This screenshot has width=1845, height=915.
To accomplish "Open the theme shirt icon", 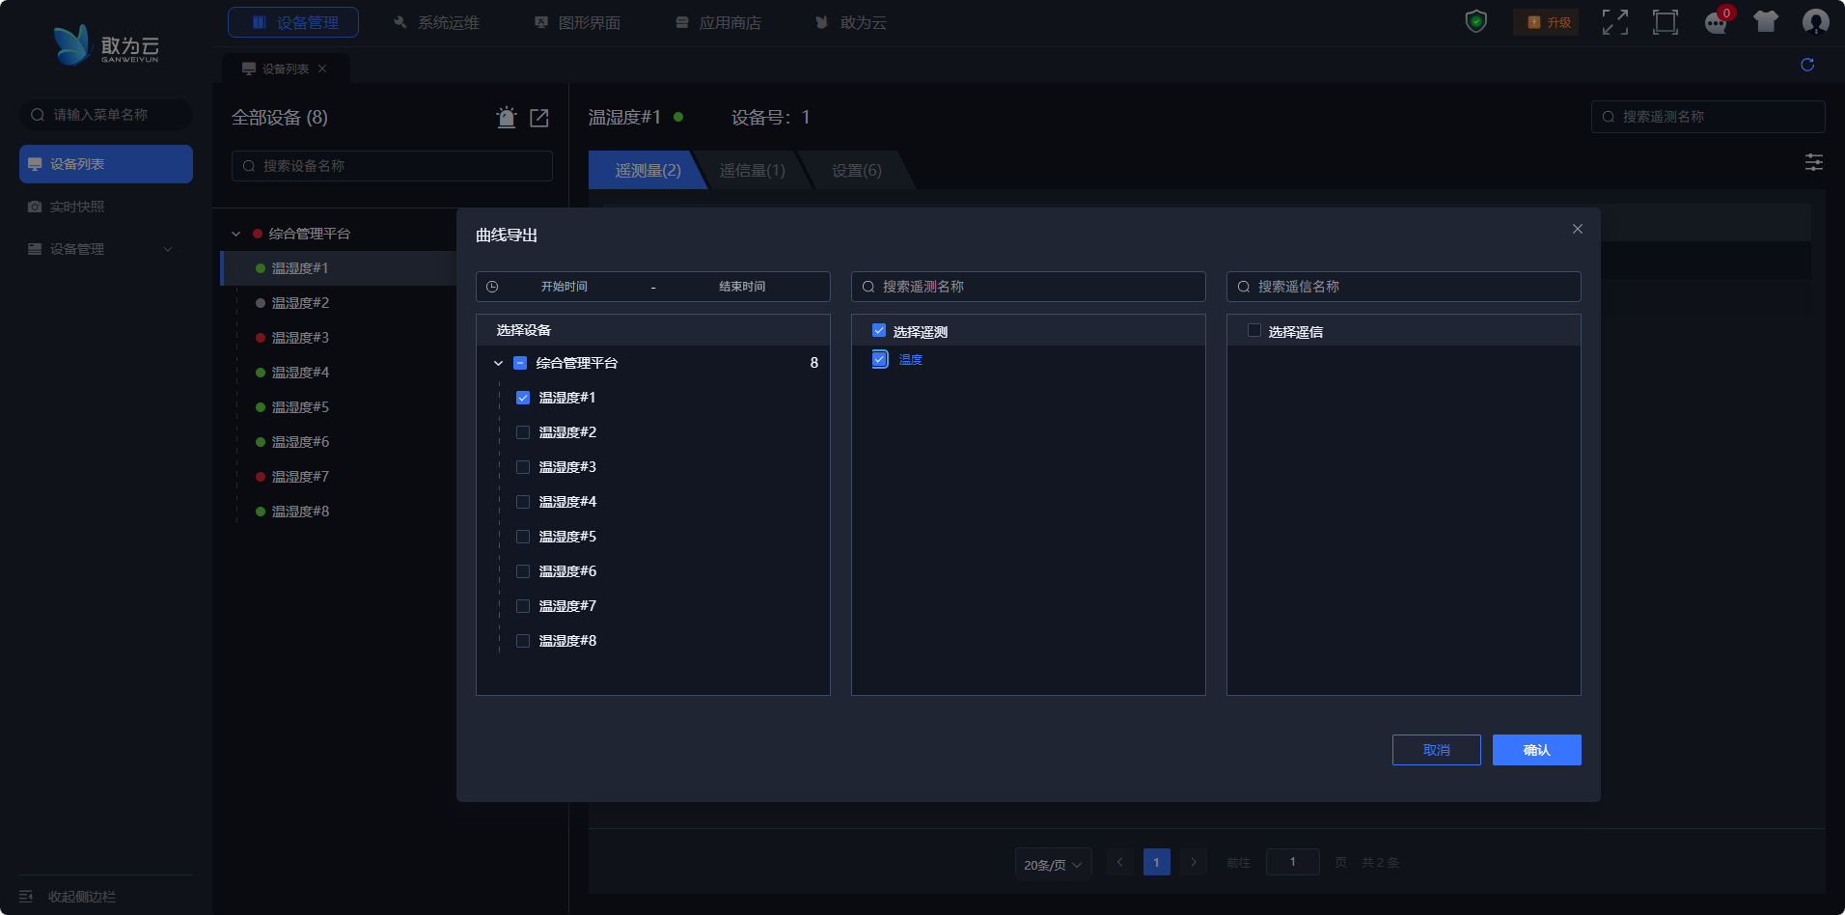I will point(1766,21).
